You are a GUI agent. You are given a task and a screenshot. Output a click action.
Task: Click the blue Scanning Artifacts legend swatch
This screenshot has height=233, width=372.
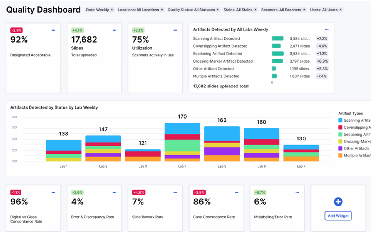[x=340, y=120]
